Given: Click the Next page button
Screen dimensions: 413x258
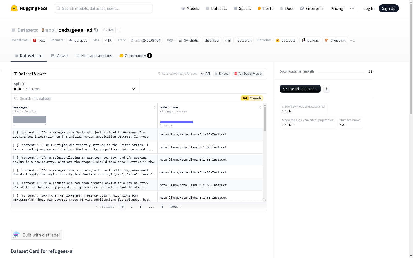Looking at the screenshot, I should (176, 207).
